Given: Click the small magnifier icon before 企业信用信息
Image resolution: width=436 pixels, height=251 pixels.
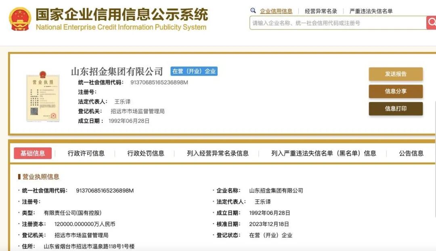Looking at the screenshot, I should (253, 10).
